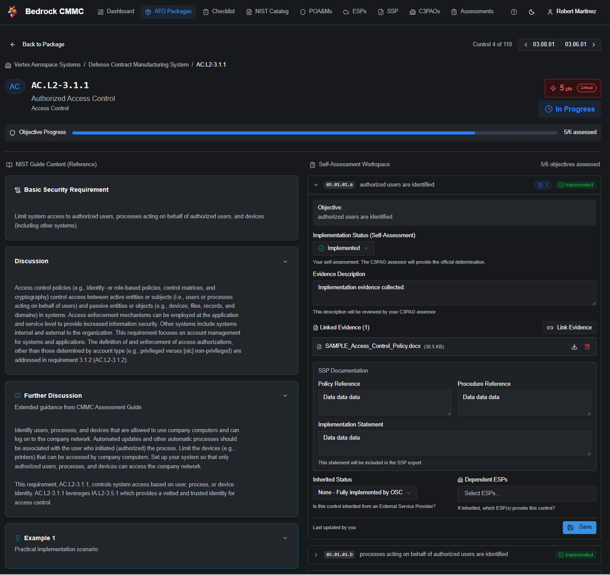Collapse the Discussion section
Viewport: 610px width, 575px height.
pos(285,261)
